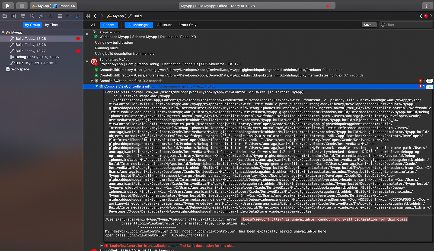Click the red LoginViewController error text row
The image size is (434, 251).
172,246
